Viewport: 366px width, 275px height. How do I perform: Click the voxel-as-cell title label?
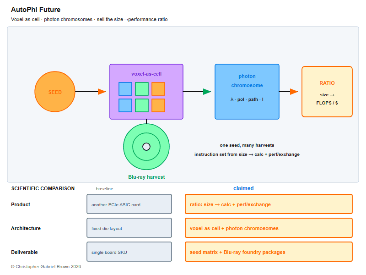(x=146, y=74)
